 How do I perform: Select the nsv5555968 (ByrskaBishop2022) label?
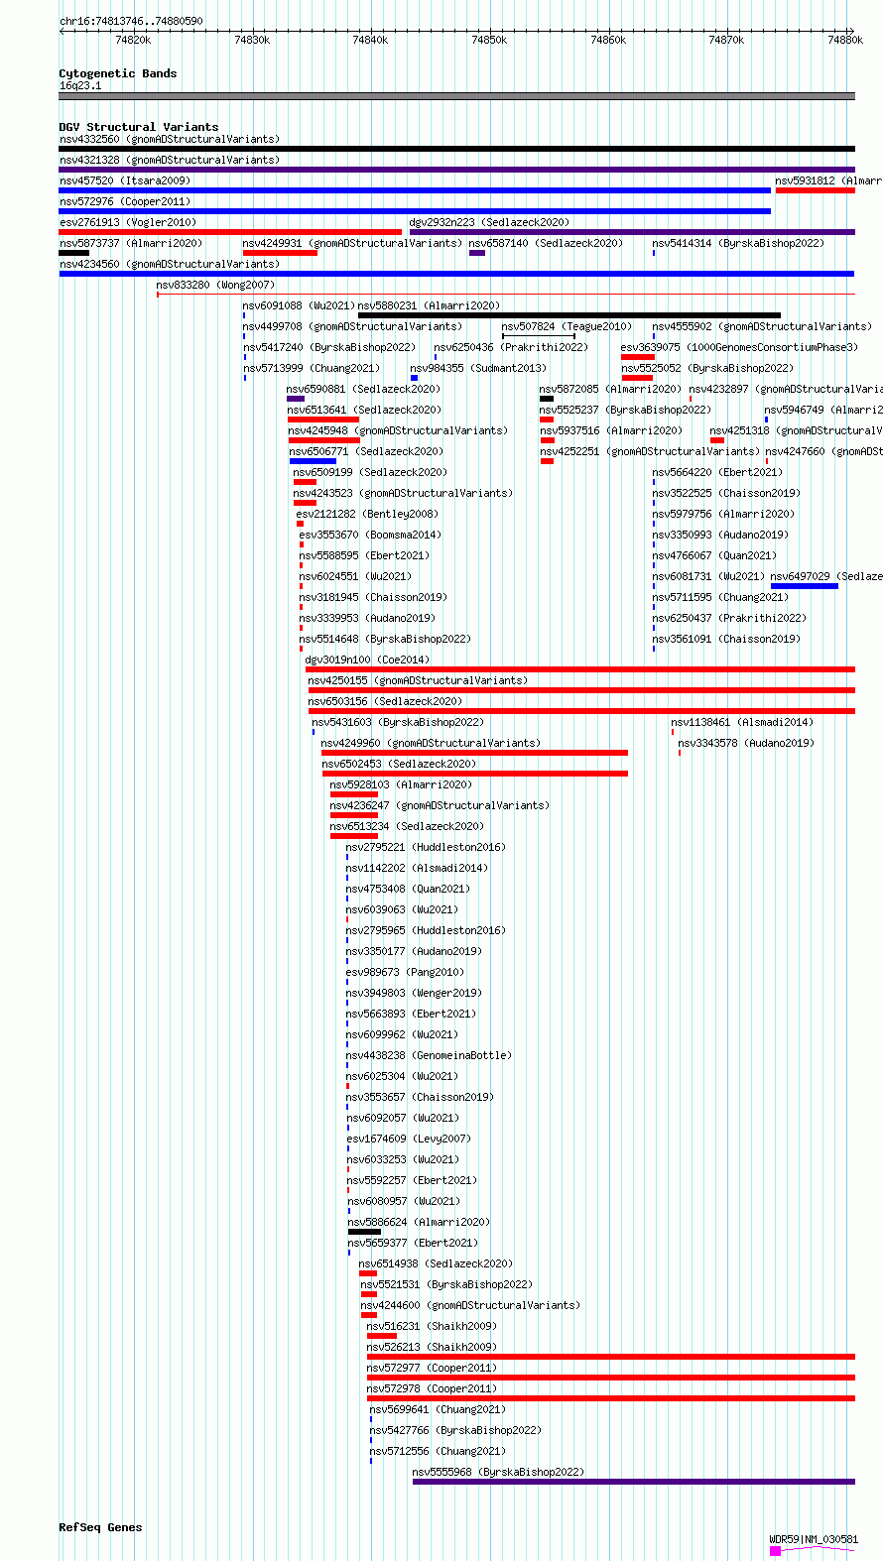499,1472
